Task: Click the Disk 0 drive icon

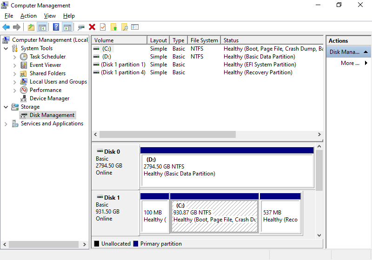Action: click(x=100, y=151)
